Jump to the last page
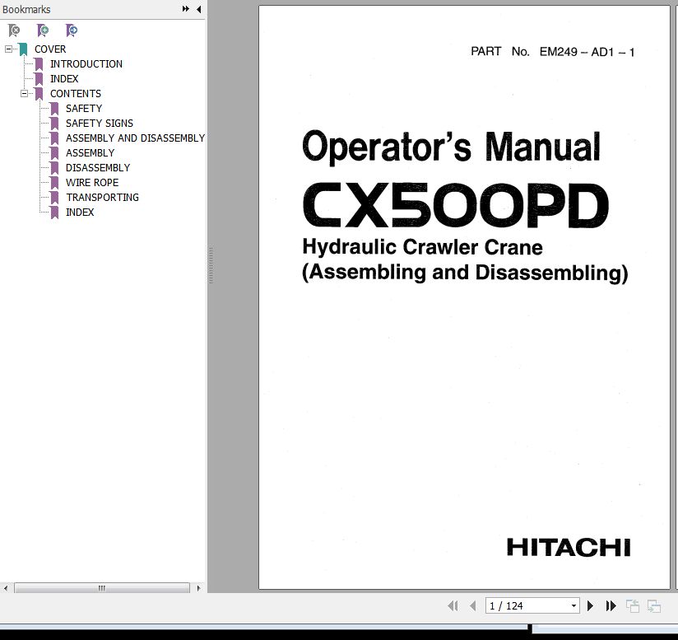Image resolution: width=678 pixels, height=640 pixels. click(x=611, y=605)
